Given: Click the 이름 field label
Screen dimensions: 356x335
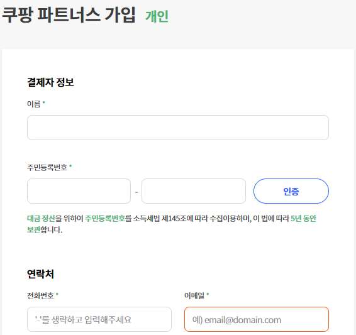Looking at the screenshot, I should click(x=33, y=104).
